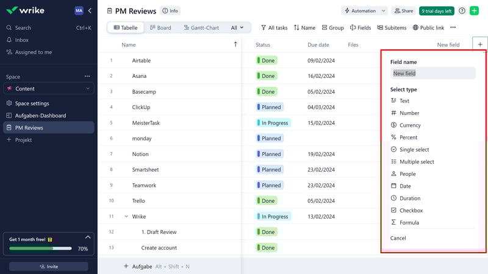488x274 pixels.
Task: Change ClickUp's Planned status
Action: [x=270, y=107]
